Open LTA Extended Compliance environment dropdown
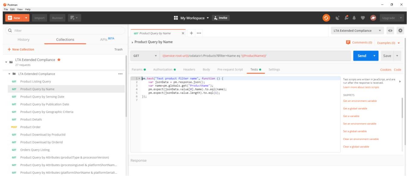 358,31
